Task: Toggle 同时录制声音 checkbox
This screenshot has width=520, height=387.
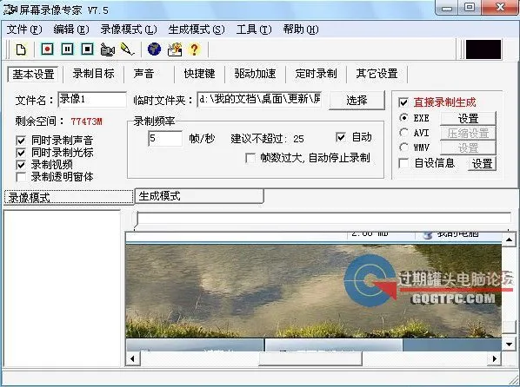Action: point(21,141)
